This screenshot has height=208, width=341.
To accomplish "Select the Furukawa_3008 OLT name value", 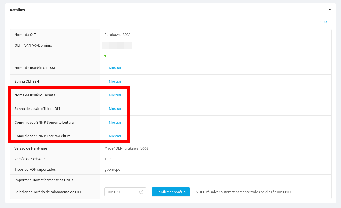I will 117,35.
